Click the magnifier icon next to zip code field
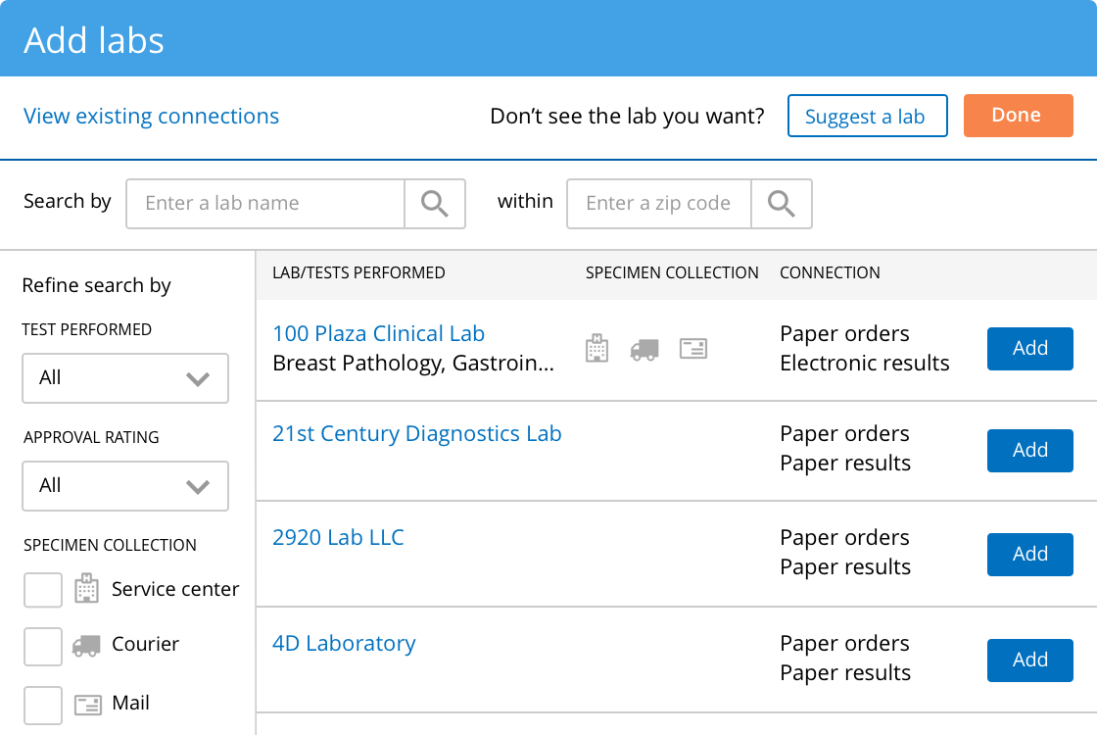 782,203
